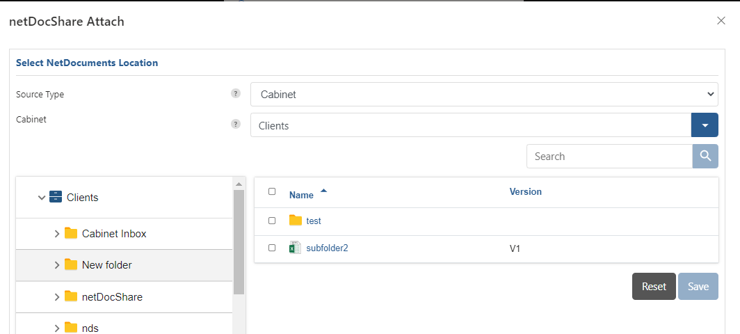The image size is (740, 334).
Task: Click the Cabinet field label
Action: [x=31, y=119]
